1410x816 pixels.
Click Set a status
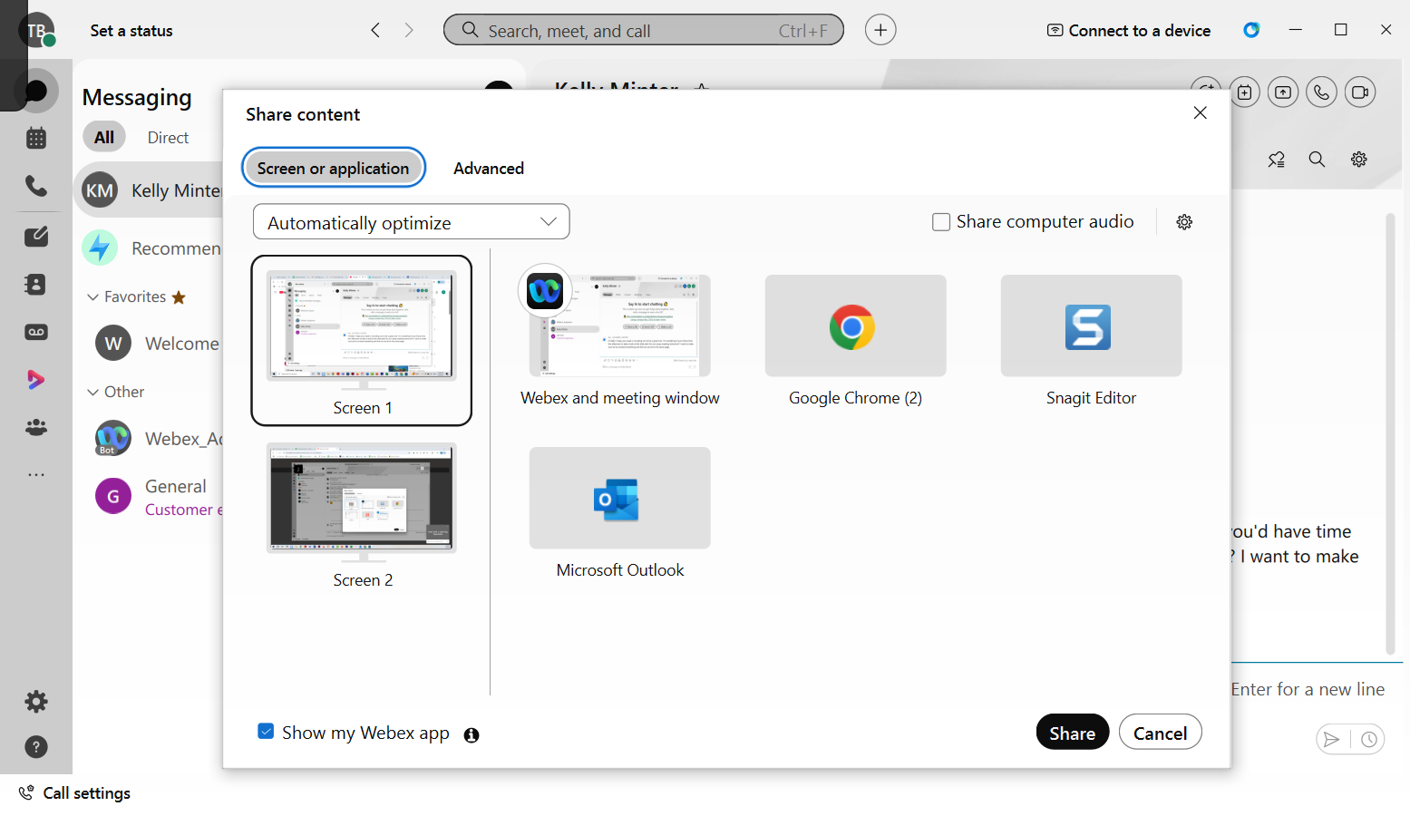[x=131, y=31]
